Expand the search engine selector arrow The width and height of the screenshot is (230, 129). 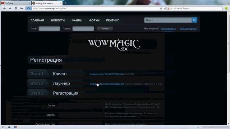(172, 9)
